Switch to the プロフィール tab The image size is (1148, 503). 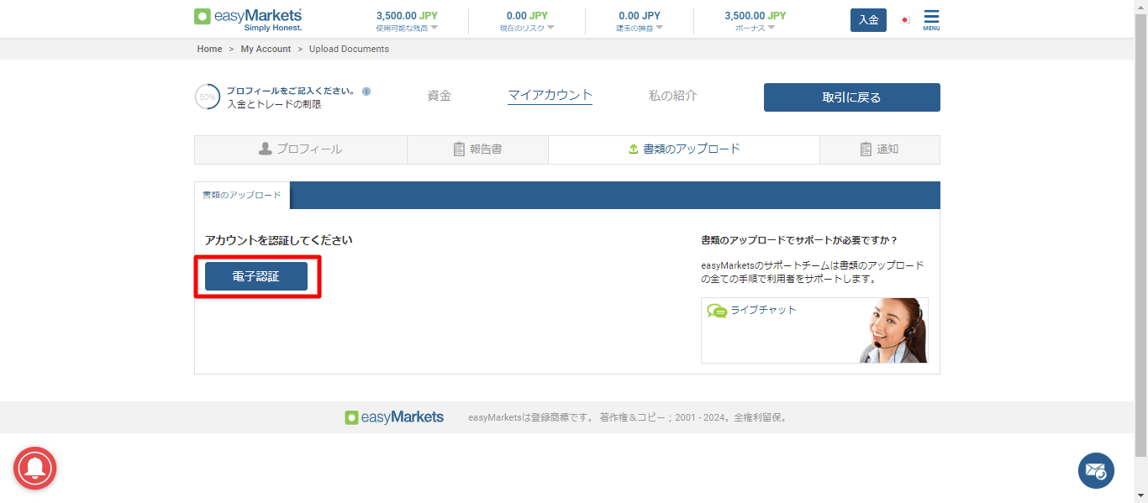pyautogui.click(x=300, y=149)
